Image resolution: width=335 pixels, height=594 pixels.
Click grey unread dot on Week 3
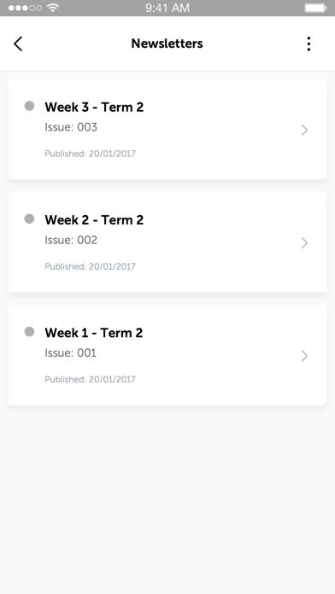click(x=29, y=106)
